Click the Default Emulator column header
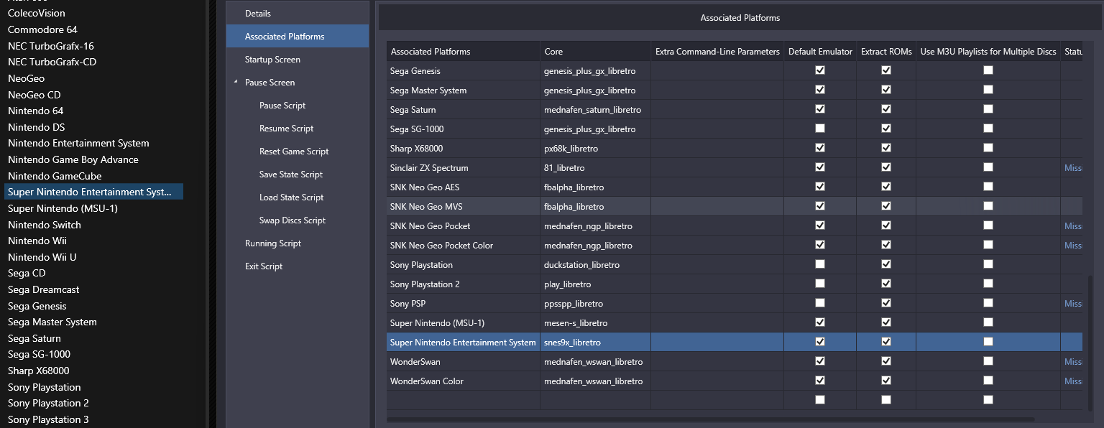The width and height of the screenshot is (1104, 428). [x=820, y=52]
